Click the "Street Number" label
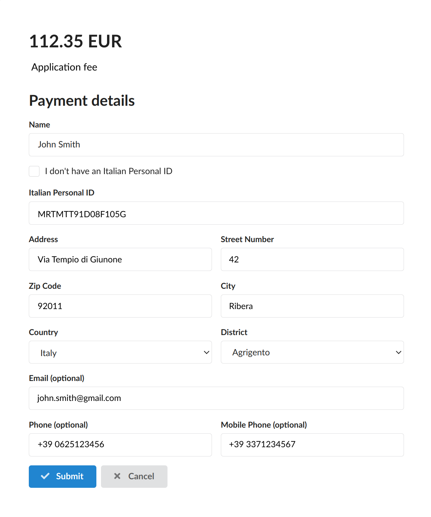This screenshot has height=517, width=431. point(247,239)
